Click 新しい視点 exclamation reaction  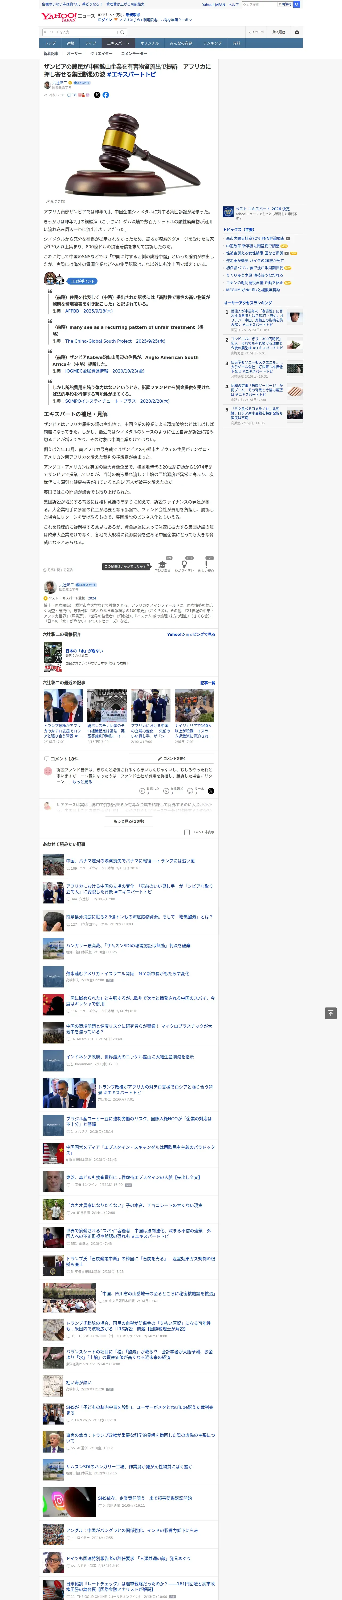[206, 566]
